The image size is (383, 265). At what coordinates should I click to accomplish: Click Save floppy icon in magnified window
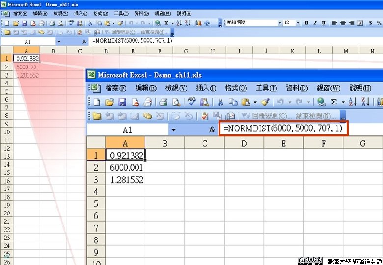click(122, 102)
